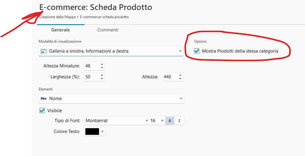Click the gallery layout icon in display mode
This screenshot has height=156, width=305.
click(x=44, y=51)
